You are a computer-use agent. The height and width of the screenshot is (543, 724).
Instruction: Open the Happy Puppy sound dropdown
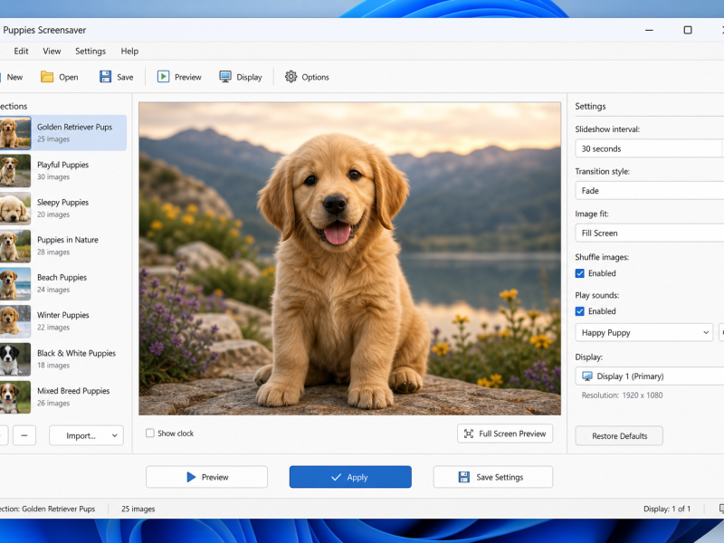644,332
